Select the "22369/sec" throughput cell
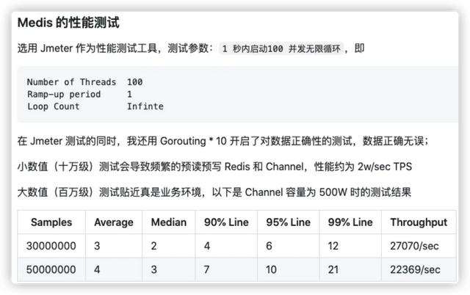Image resolution: width=470 pixels, height=295 pixels. [x=416, y=270]
